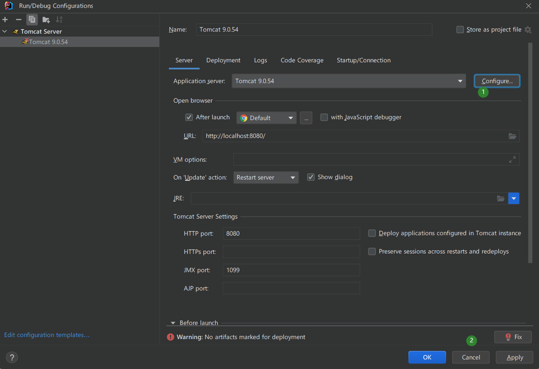Enable Deploy applications configured in Tomcat instance
This screenshot has width=539, height=369.
click(372, 233)
